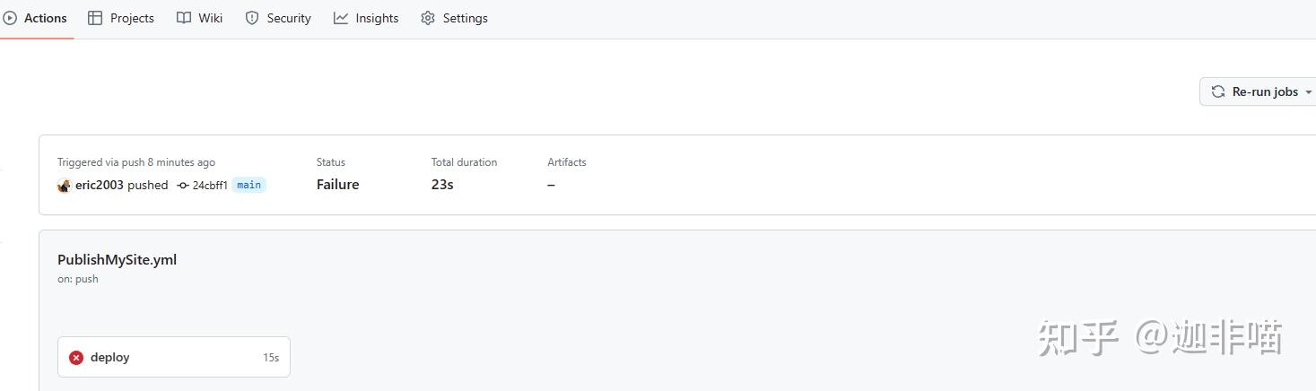Switch to the Insights tab
The height and width of the screenshot is (391, 1316).
tap(377, 18)
